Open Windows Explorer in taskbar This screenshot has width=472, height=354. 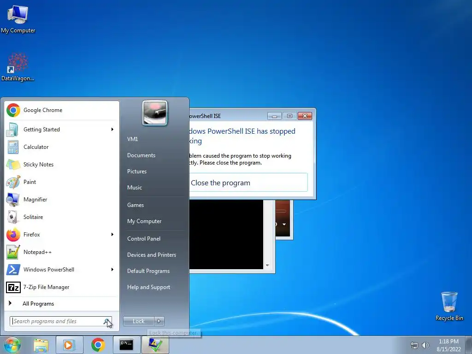click(x=41, y=345)
